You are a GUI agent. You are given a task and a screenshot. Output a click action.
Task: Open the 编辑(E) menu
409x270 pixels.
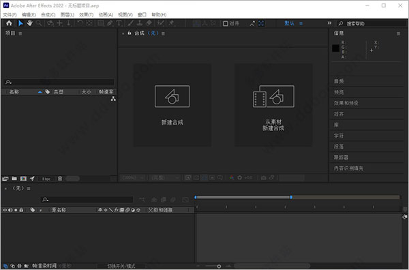29,14
